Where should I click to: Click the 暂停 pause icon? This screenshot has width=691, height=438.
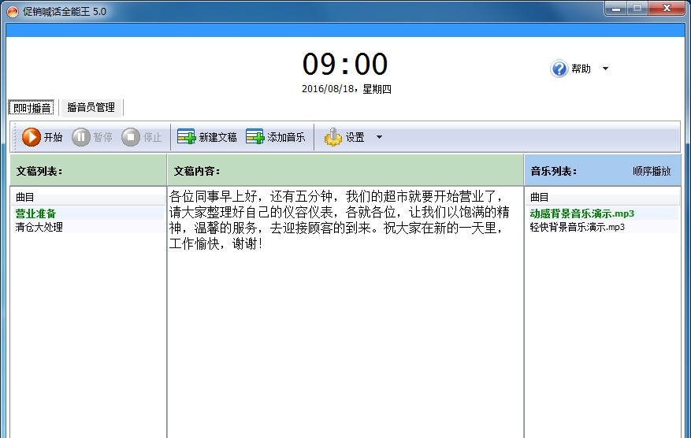pyautogui.click(x=80, y=137)
